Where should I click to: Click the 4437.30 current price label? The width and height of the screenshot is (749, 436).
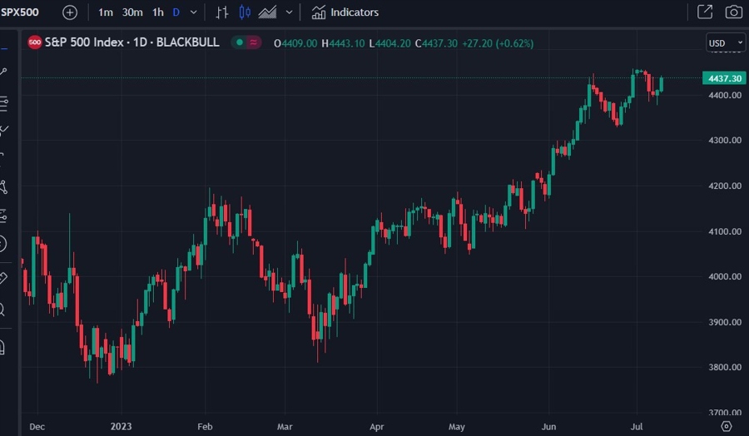(724, 78)
